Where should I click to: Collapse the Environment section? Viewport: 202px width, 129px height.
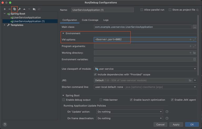pos(63,33)
